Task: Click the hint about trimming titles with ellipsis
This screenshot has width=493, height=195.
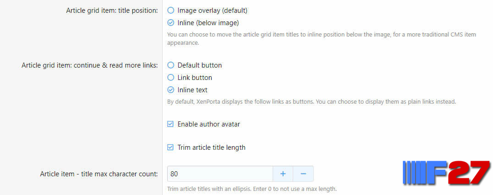Action: pyautogui.click(x=252, y=189)
